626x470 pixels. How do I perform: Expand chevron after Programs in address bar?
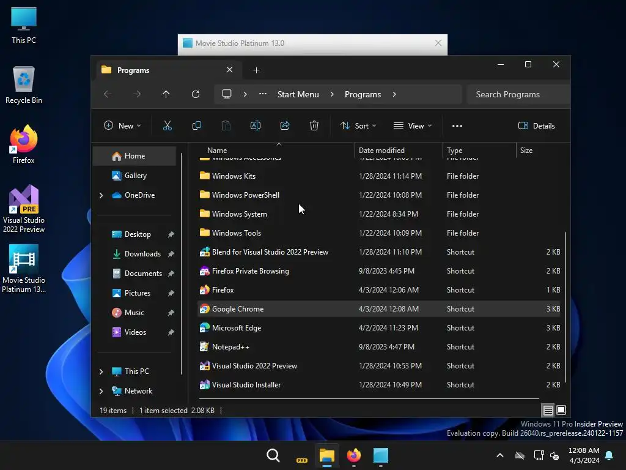394,94
